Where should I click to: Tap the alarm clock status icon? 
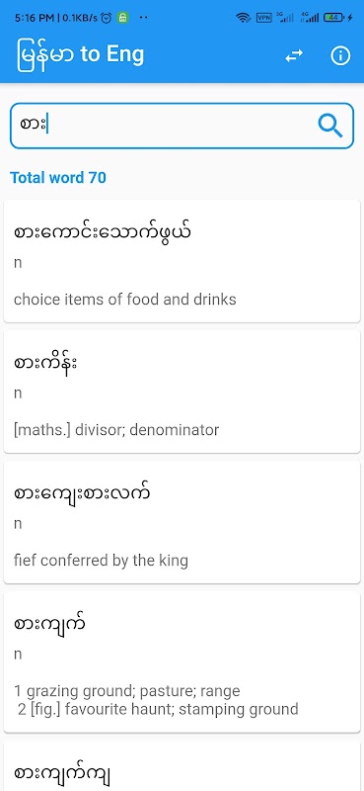(x=107, y=18)
